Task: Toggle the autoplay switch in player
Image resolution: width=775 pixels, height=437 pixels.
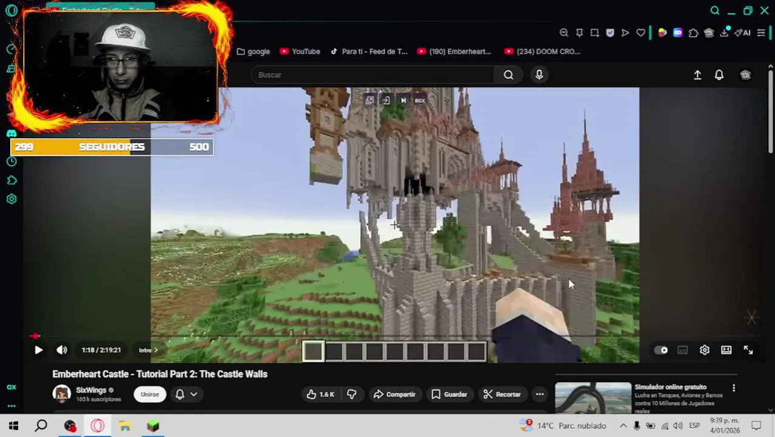Action: click(661, 350)
